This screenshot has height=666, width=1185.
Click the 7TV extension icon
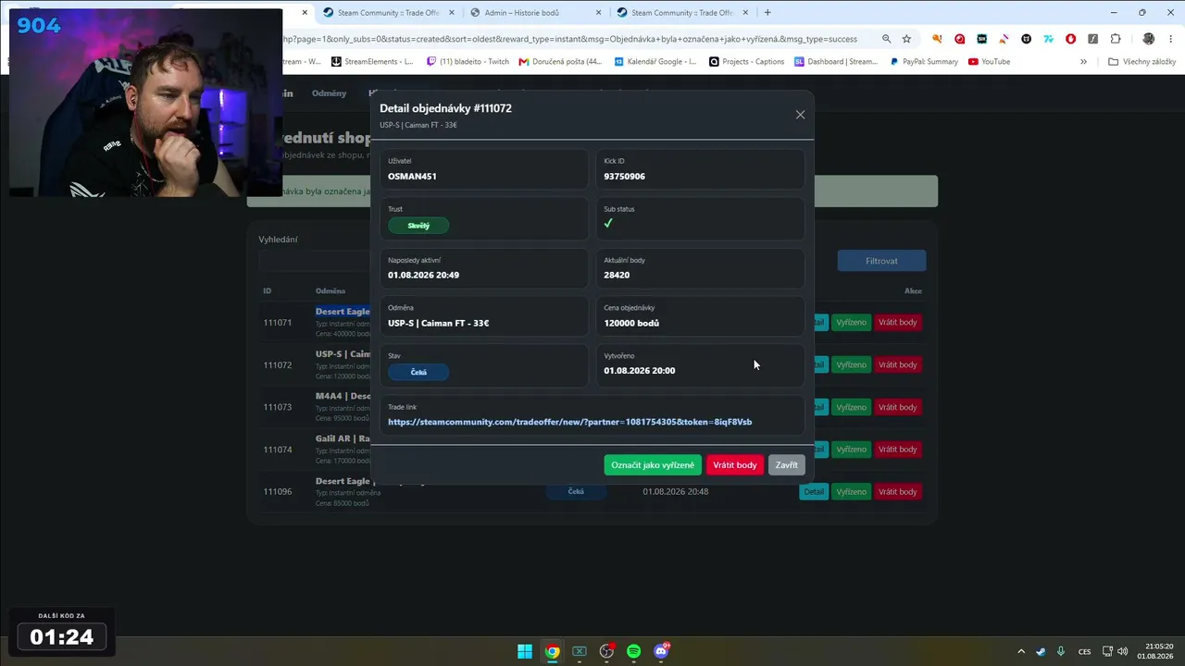click(1049, 39)
